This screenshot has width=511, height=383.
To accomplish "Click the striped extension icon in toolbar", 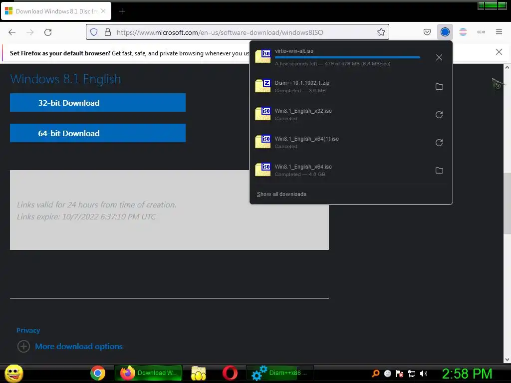I will (463, 32).
